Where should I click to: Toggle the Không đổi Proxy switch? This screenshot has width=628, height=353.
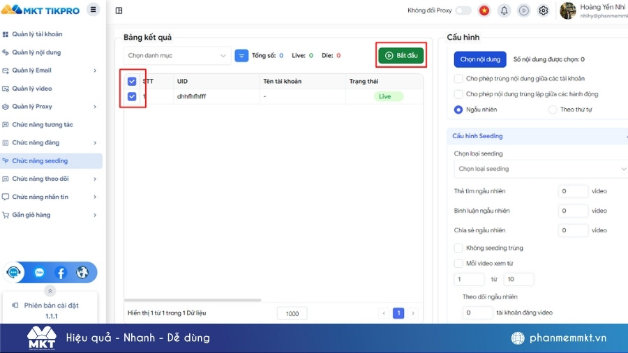click(463, 10)
